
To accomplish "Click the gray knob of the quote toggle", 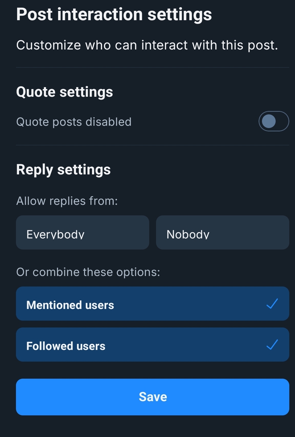I will 269,121.
